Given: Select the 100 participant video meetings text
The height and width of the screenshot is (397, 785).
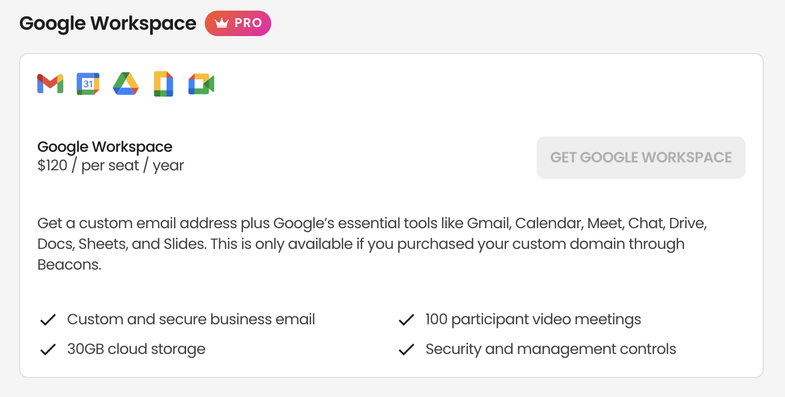Looking at the screenshot, I should pos(533,320).
